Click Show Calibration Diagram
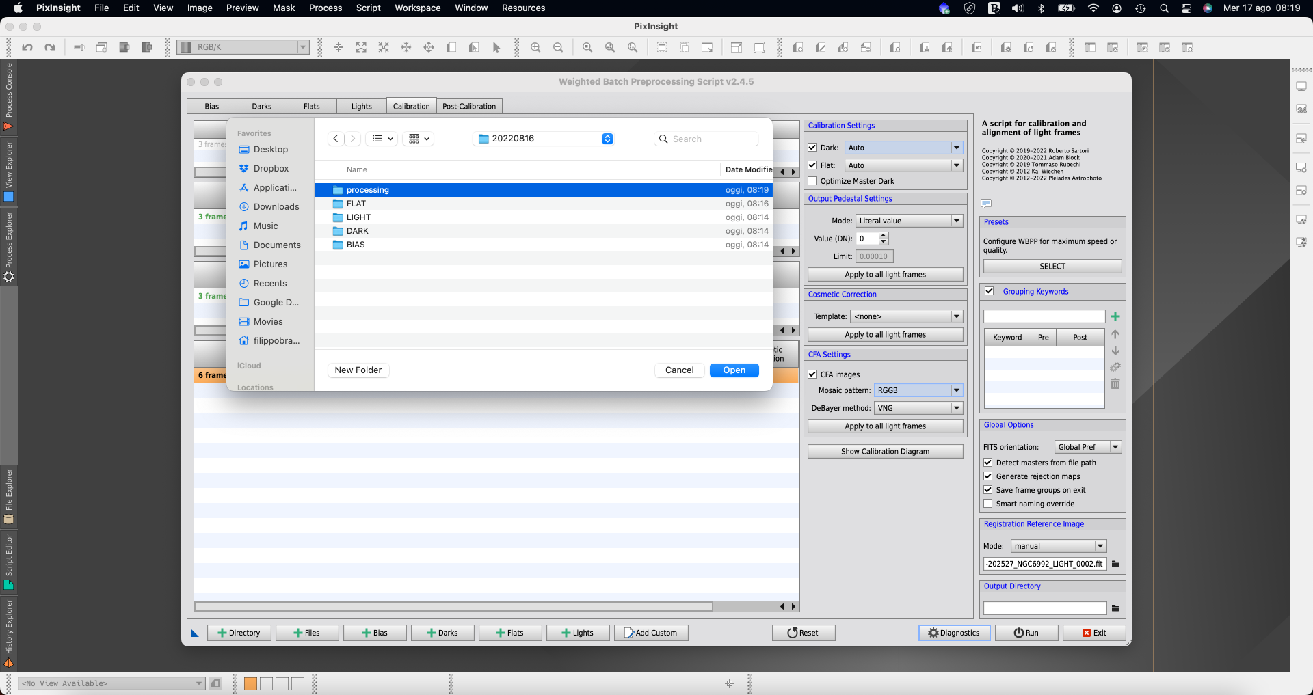Screen dimensions: 1313x695 (x=885, y=451)
